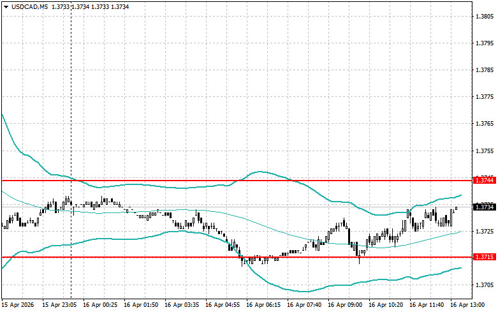Screen dimensions: 498x312
Task: Click the 16 Apr 04:55 time label
Action: (x=223, y=305)
